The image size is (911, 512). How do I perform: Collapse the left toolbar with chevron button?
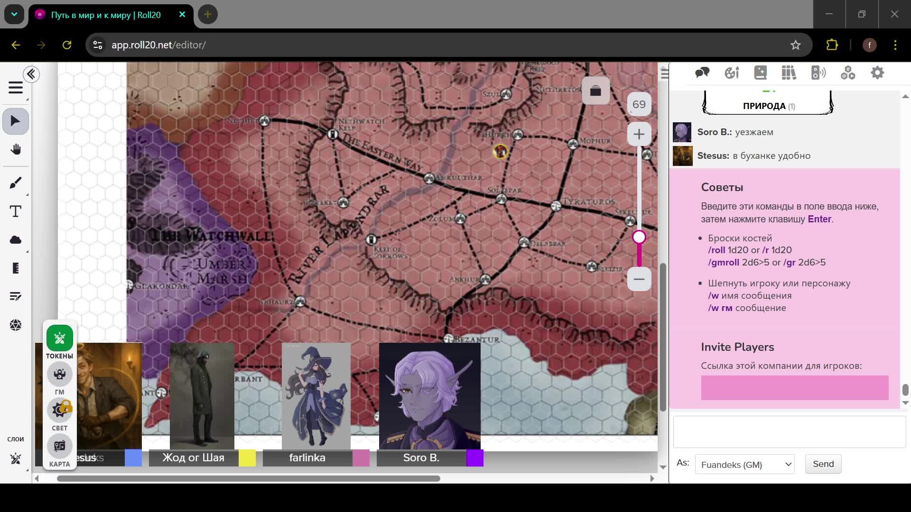click(x=31, y=74)
